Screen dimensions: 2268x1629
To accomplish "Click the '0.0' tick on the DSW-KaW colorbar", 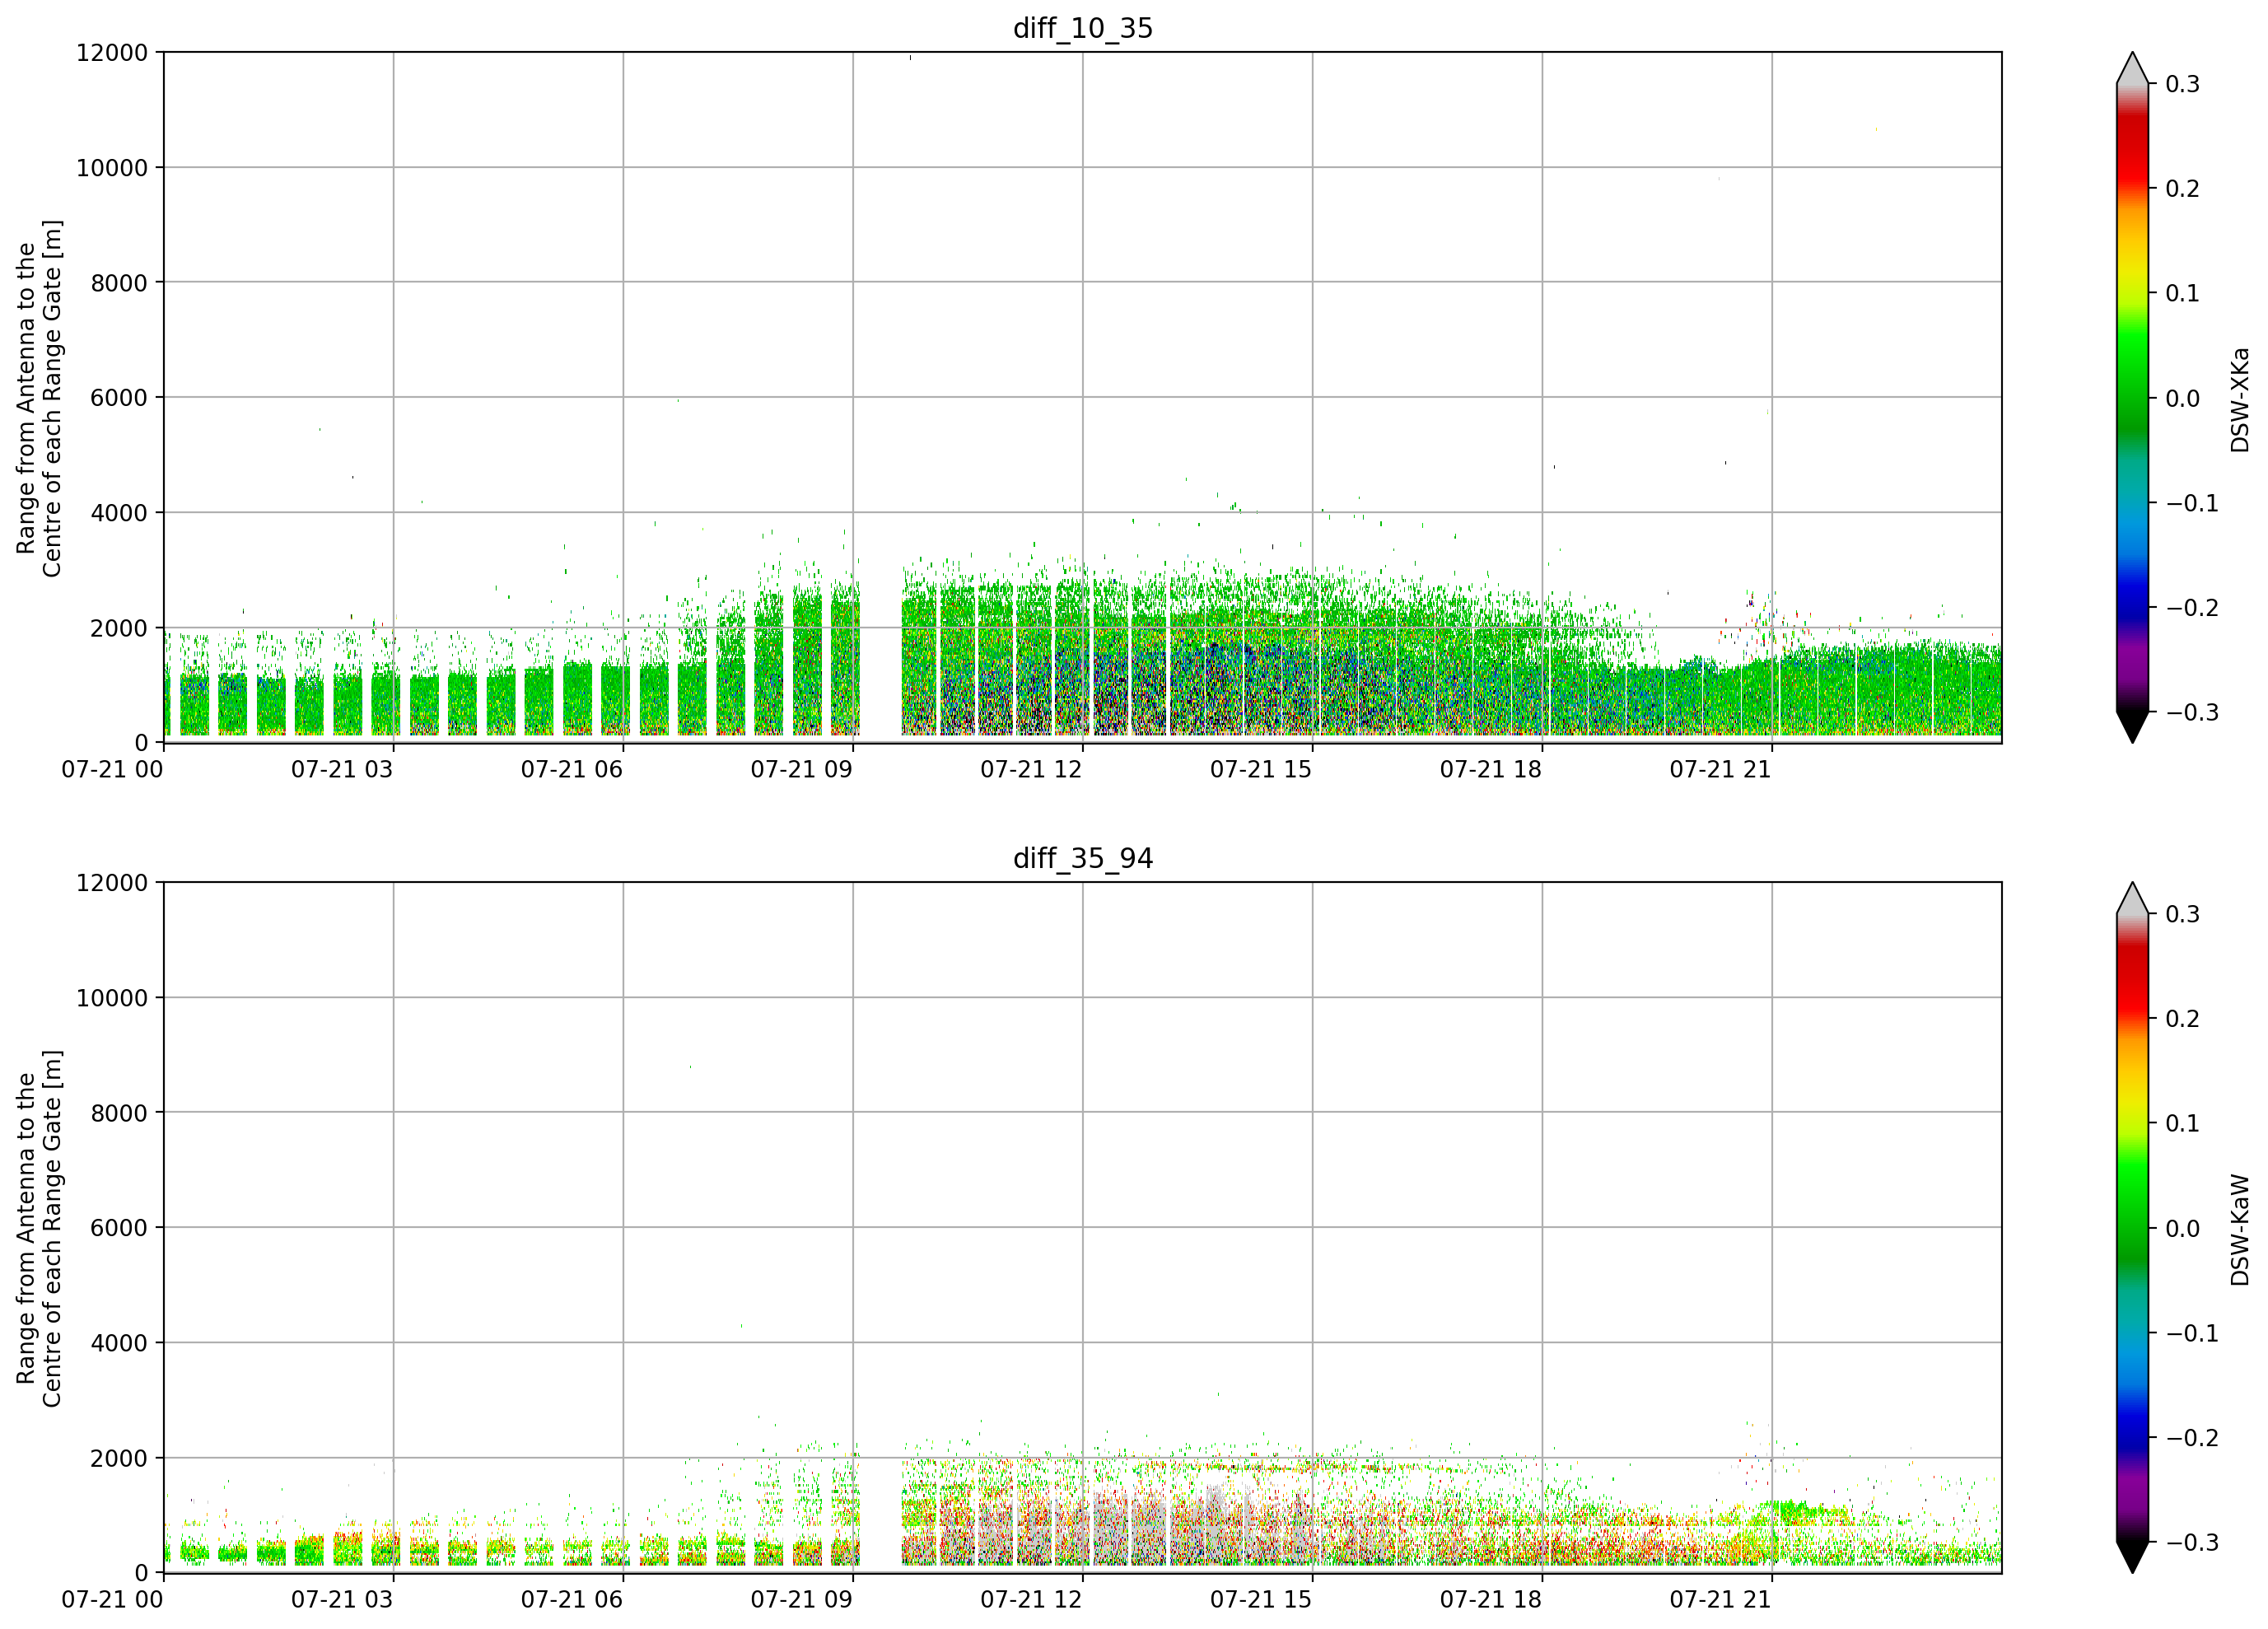I will (2183, 1229).
